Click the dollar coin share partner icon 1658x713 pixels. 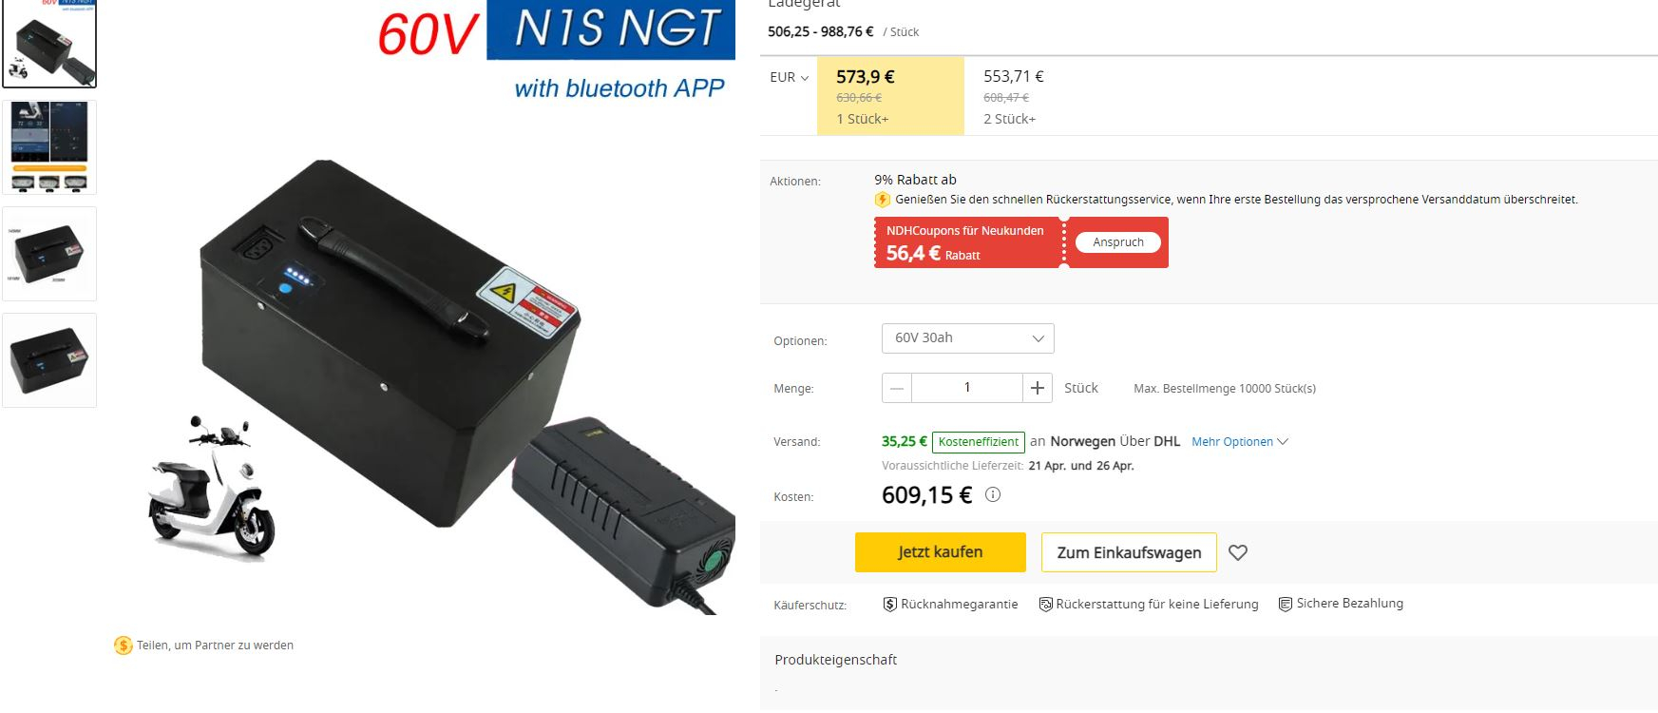pos(124,646)
